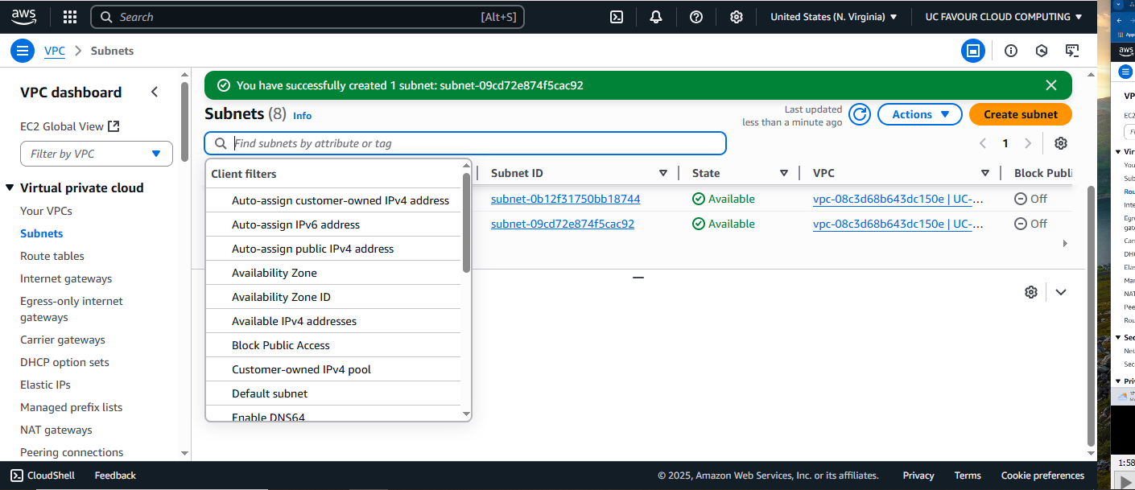Image resolution: width=1135 pixels, height=490 pixels.
Task: Select Block Public Access filter option
Action: [334, 345]
